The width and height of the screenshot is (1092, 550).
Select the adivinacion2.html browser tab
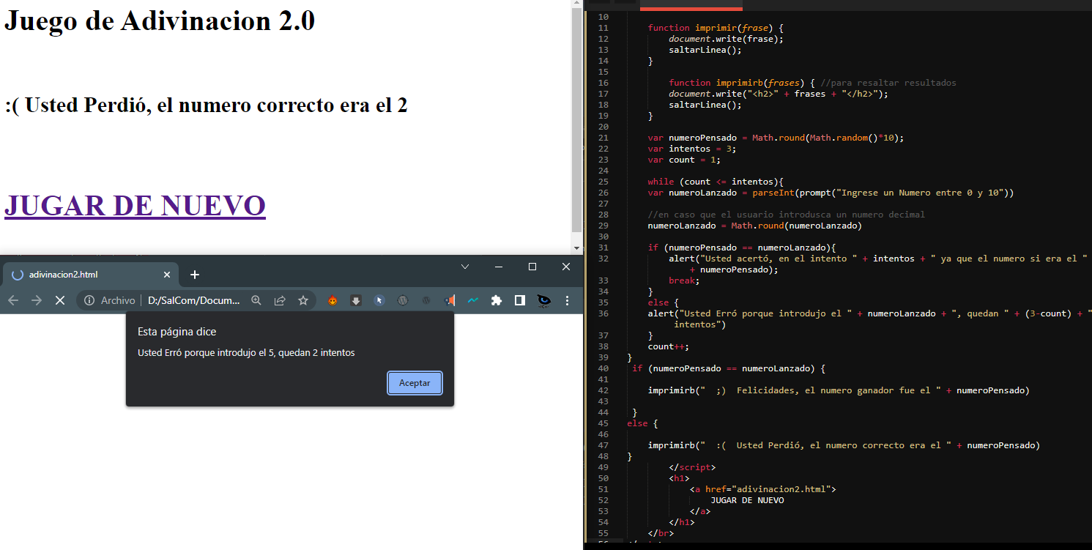coord(91,275)
